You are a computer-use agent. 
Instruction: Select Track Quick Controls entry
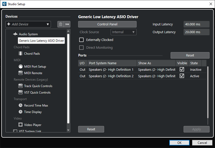click(38, 86)
